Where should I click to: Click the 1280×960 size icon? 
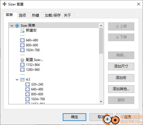coord(22,70)
